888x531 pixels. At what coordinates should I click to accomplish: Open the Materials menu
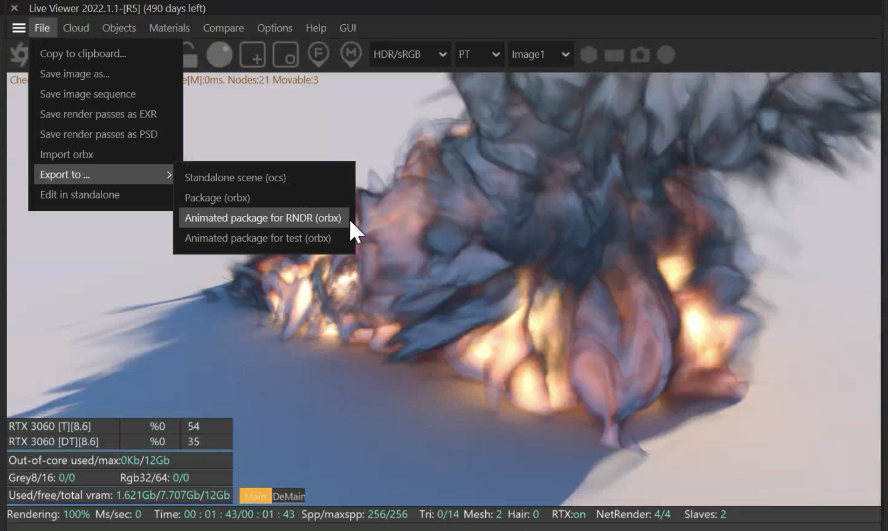[169, 28]
